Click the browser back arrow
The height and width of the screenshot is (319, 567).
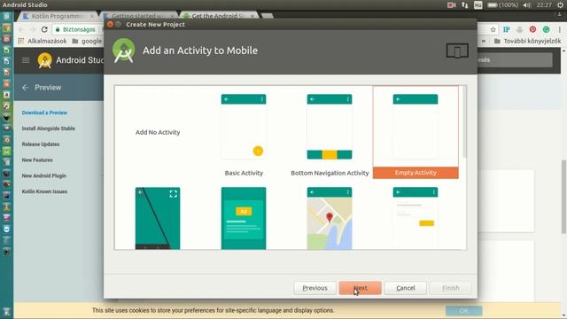(x=21, y=29)
